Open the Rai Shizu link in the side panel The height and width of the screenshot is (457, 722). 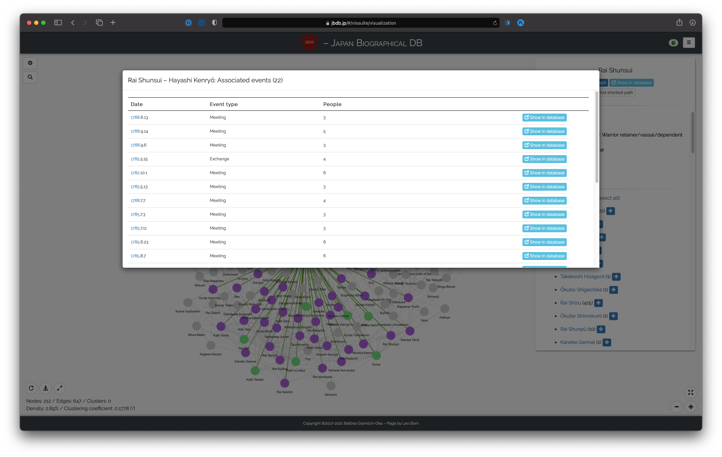tap(570, 303)
